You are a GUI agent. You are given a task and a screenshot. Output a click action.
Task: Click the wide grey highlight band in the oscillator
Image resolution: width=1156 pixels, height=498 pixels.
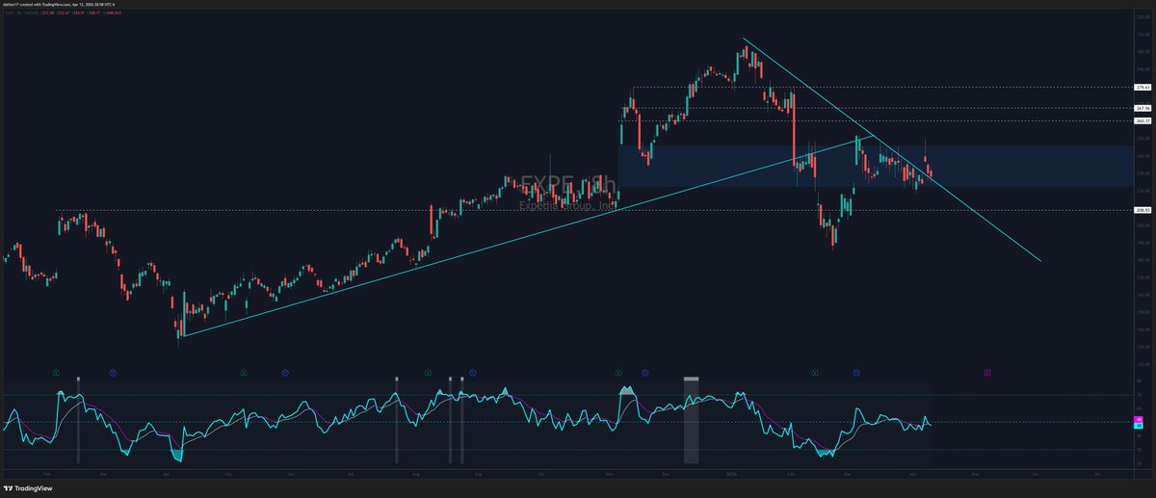click(x=691, y=420)
